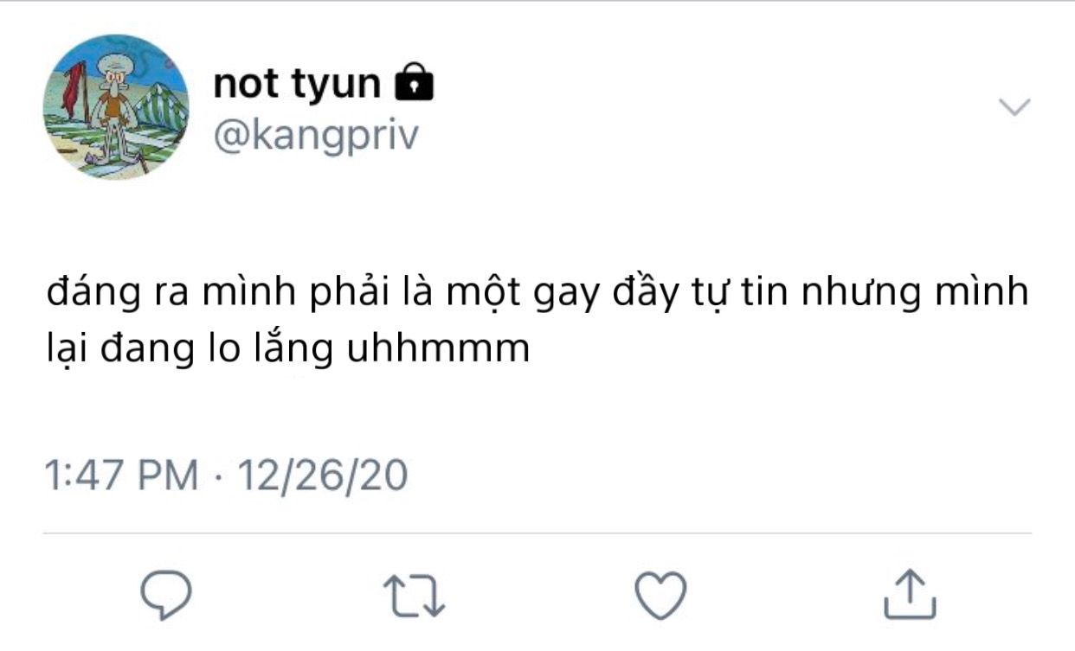Retweet the post from @kangpriv
This screenshot has width=1075, height=651.
tap(413, 595)
